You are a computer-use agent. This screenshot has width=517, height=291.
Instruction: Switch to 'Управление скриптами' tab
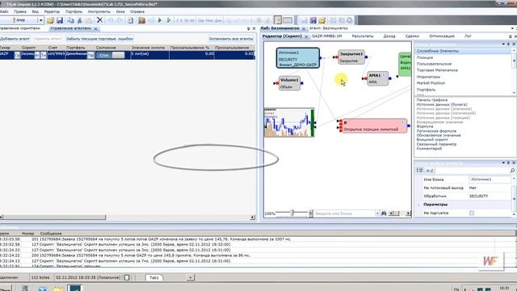(19, 28)
